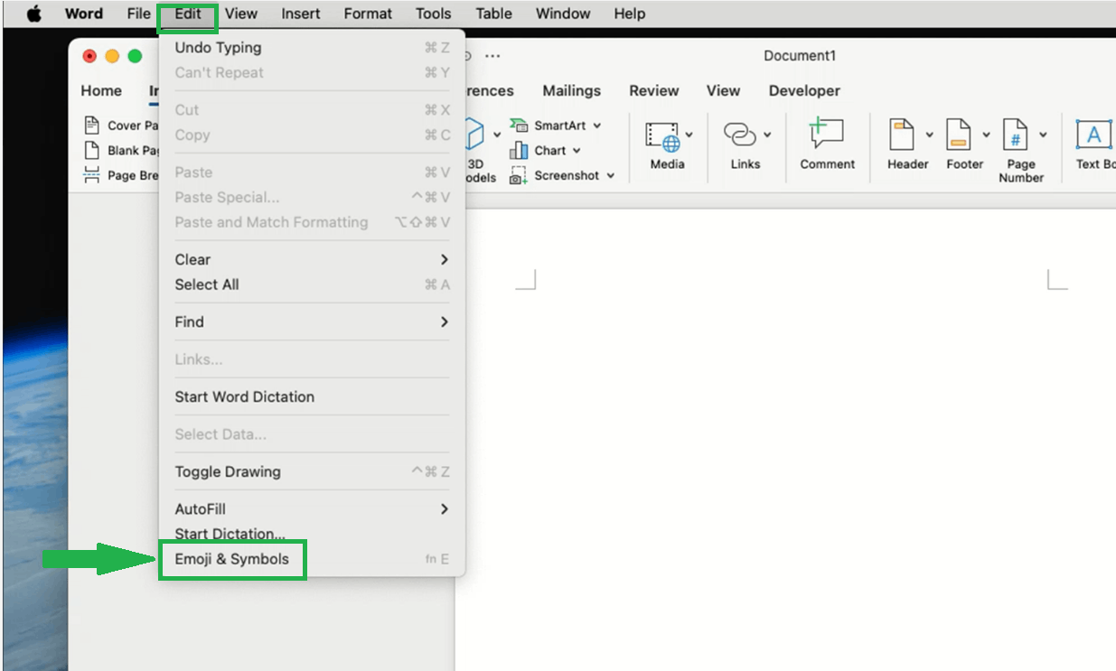Screen dimensions: 1116x671
Task: Click the Page Break icon
Action: pos(91,175)
